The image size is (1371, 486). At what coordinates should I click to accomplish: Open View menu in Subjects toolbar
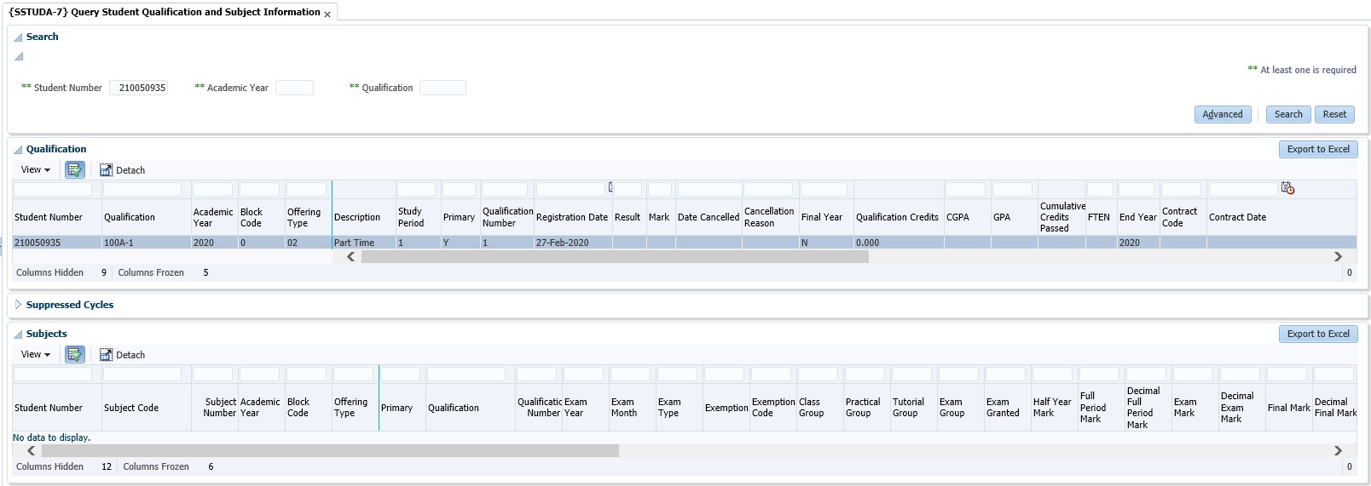coord(36,355)
